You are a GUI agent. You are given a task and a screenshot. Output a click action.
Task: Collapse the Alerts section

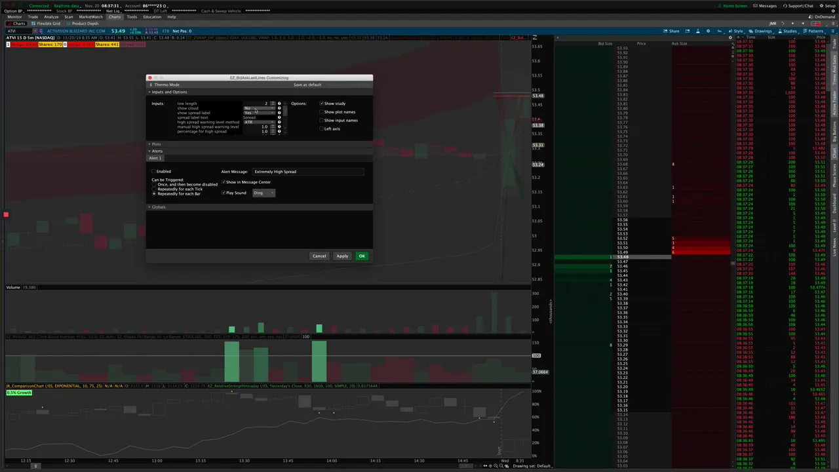coord(149,151)
